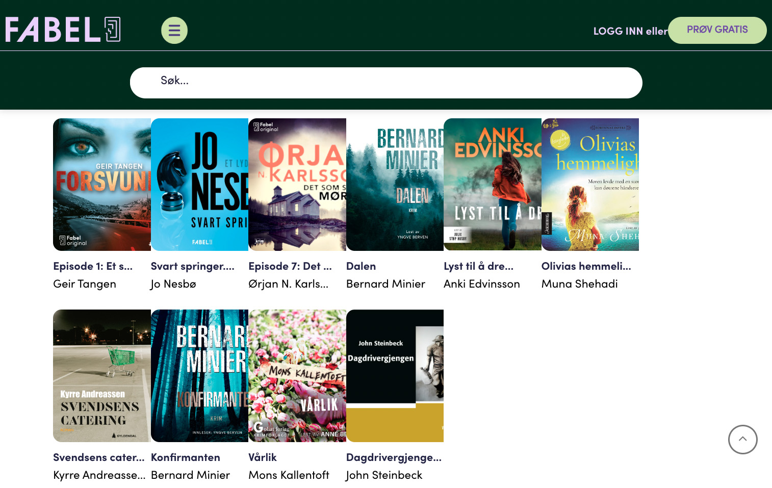The height and width of the screenshot is (488, 772).
Task: Click the PRØV GRATIS button
Action: (717, 30)
